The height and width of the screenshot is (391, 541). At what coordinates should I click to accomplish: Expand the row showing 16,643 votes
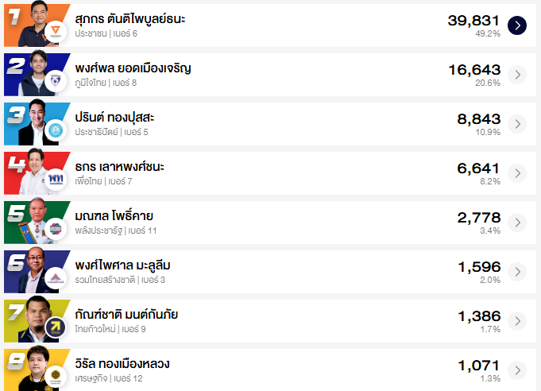pos(517,75)
